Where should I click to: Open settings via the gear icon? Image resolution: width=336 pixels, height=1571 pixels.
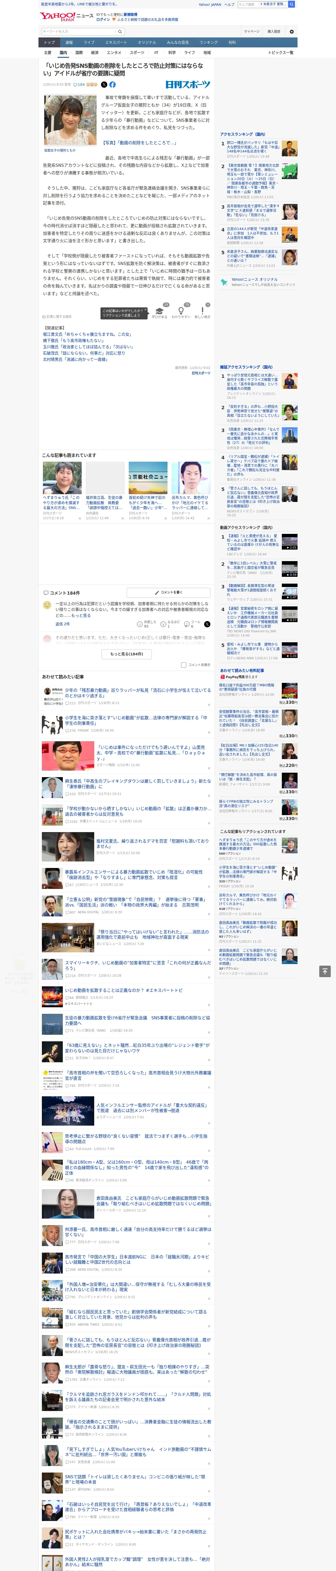(x=292, y=32)
